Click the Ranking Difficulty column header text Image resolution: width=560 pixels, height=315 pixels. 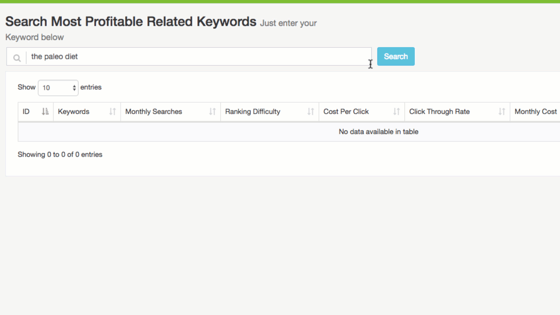253,111
